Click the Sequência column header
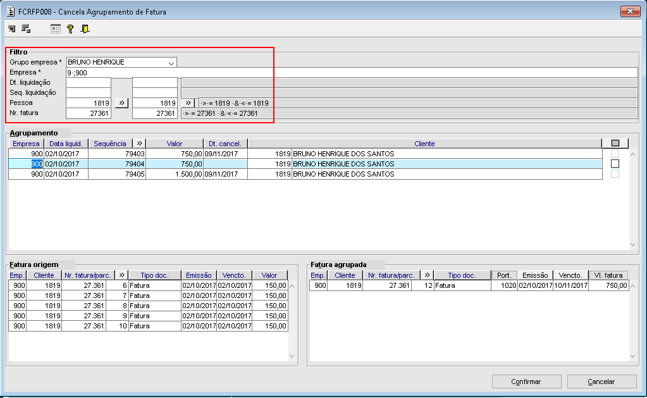Screen dimensions: 647x398 click(x=110, y=144)
